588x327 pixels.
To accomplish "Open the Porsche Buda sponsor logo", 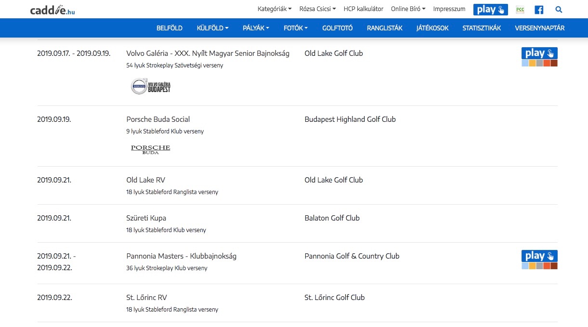I will (151, 149).
